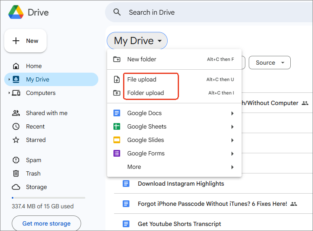The image size is (313, 231).
Task: Expand the My Drive tree arrow
Action: (9, 79)
